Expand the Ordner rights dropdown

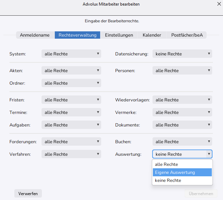tap(71, 83)
